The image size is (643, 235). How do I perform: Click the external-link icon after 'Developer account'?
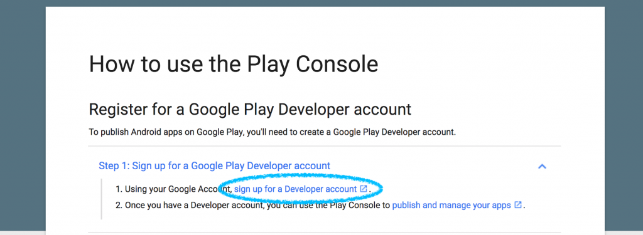tap(364, 189)
